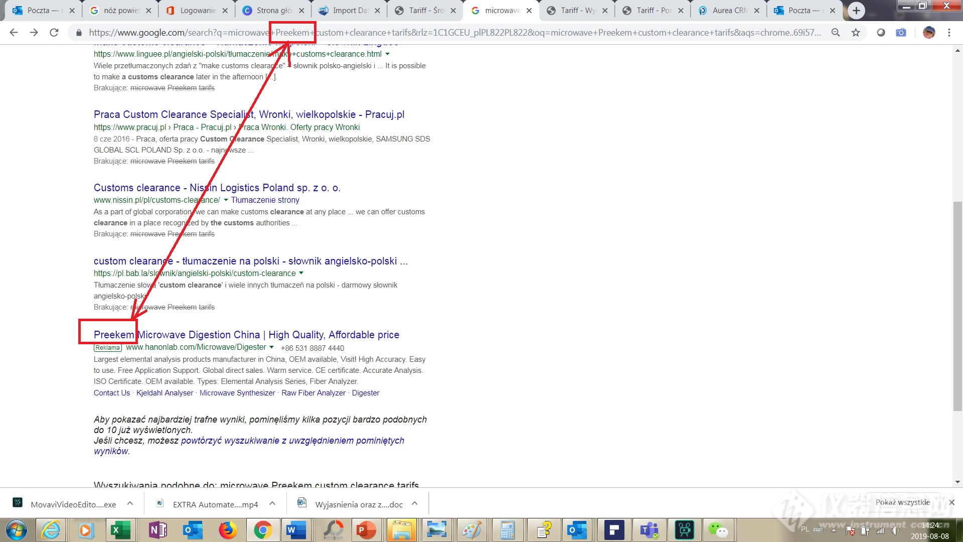Click the Digester ad sitelink
The height and width of the screenshot is (542, 963).
coord(365,393)
